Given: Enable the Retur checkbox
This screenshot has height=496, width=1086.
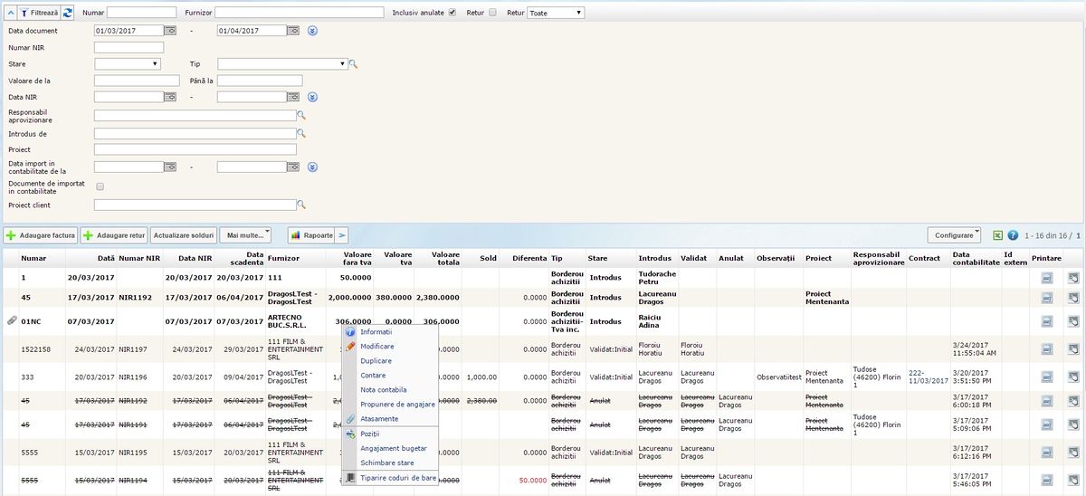Looking at the screenshot, I should click(492, 13).
